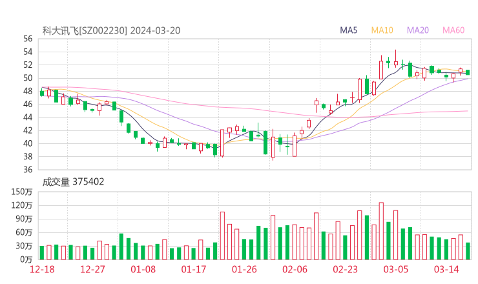Click the 0万 volume axis label
The image size is (478, 284).
click(26, 259)
